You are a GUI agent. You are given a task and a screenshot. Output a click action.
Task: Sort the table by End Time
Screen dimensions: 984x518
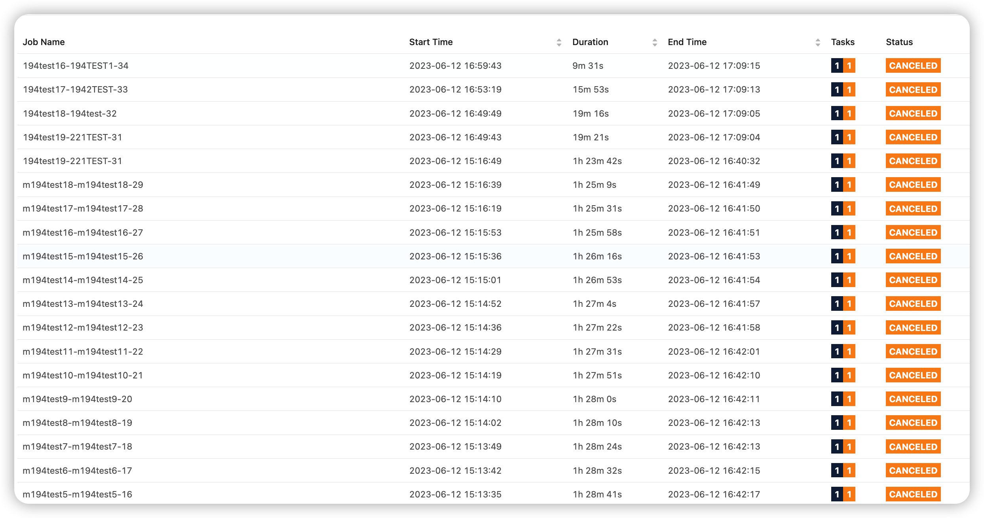(x=818, y=42)
